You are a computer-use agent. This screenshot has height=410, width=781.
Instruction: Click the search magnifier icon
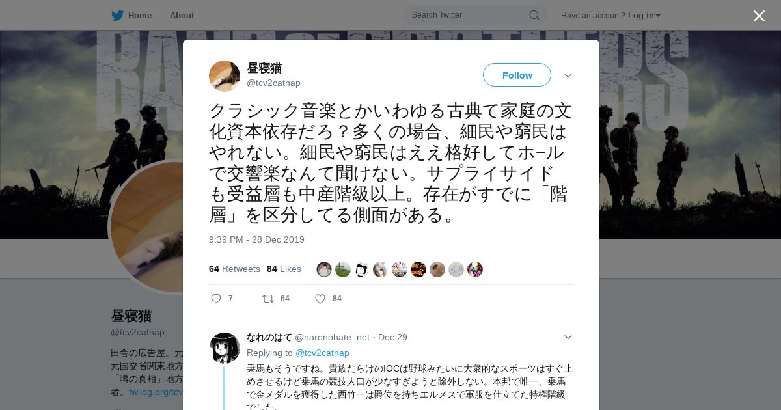click(534, 15)
